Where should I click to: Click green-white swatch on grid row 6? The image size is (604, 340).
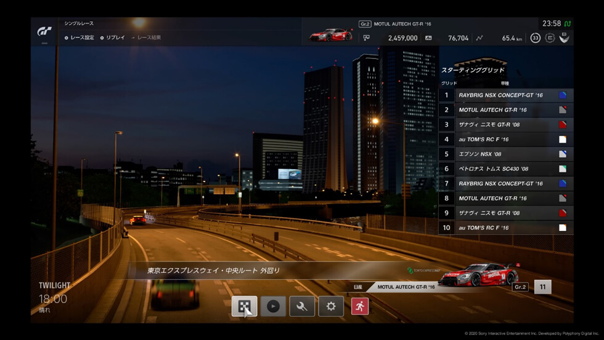point(563,168)
